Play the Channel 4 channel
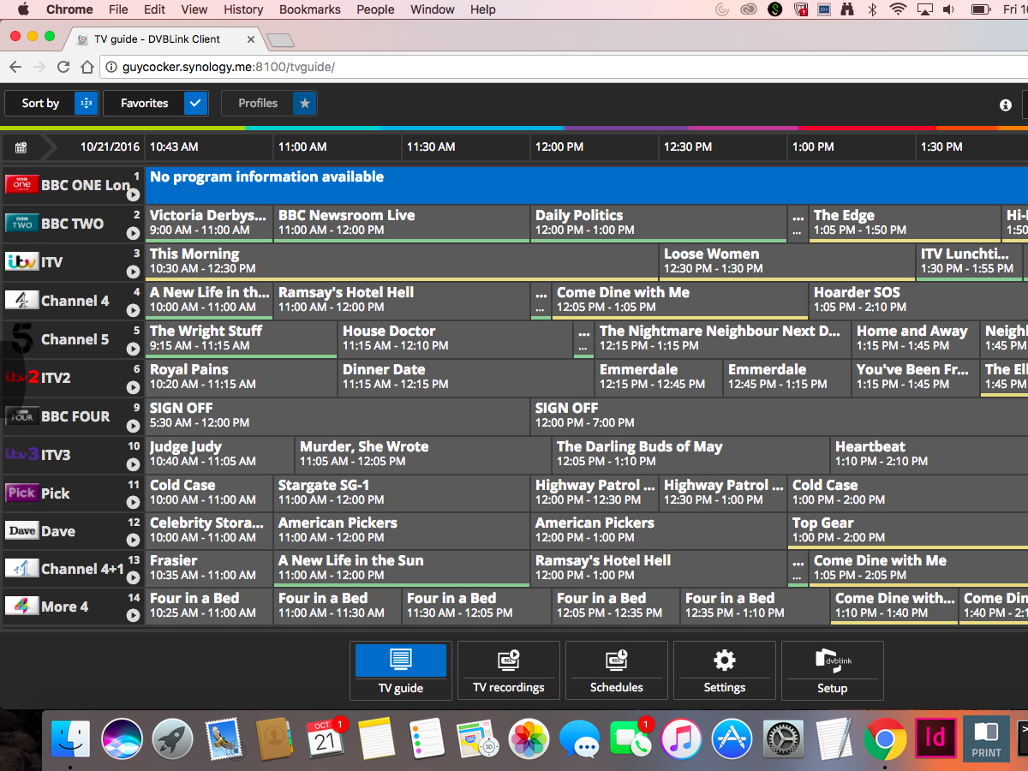This screenshot has height=771, width=1028. click(x=133, y=310)
